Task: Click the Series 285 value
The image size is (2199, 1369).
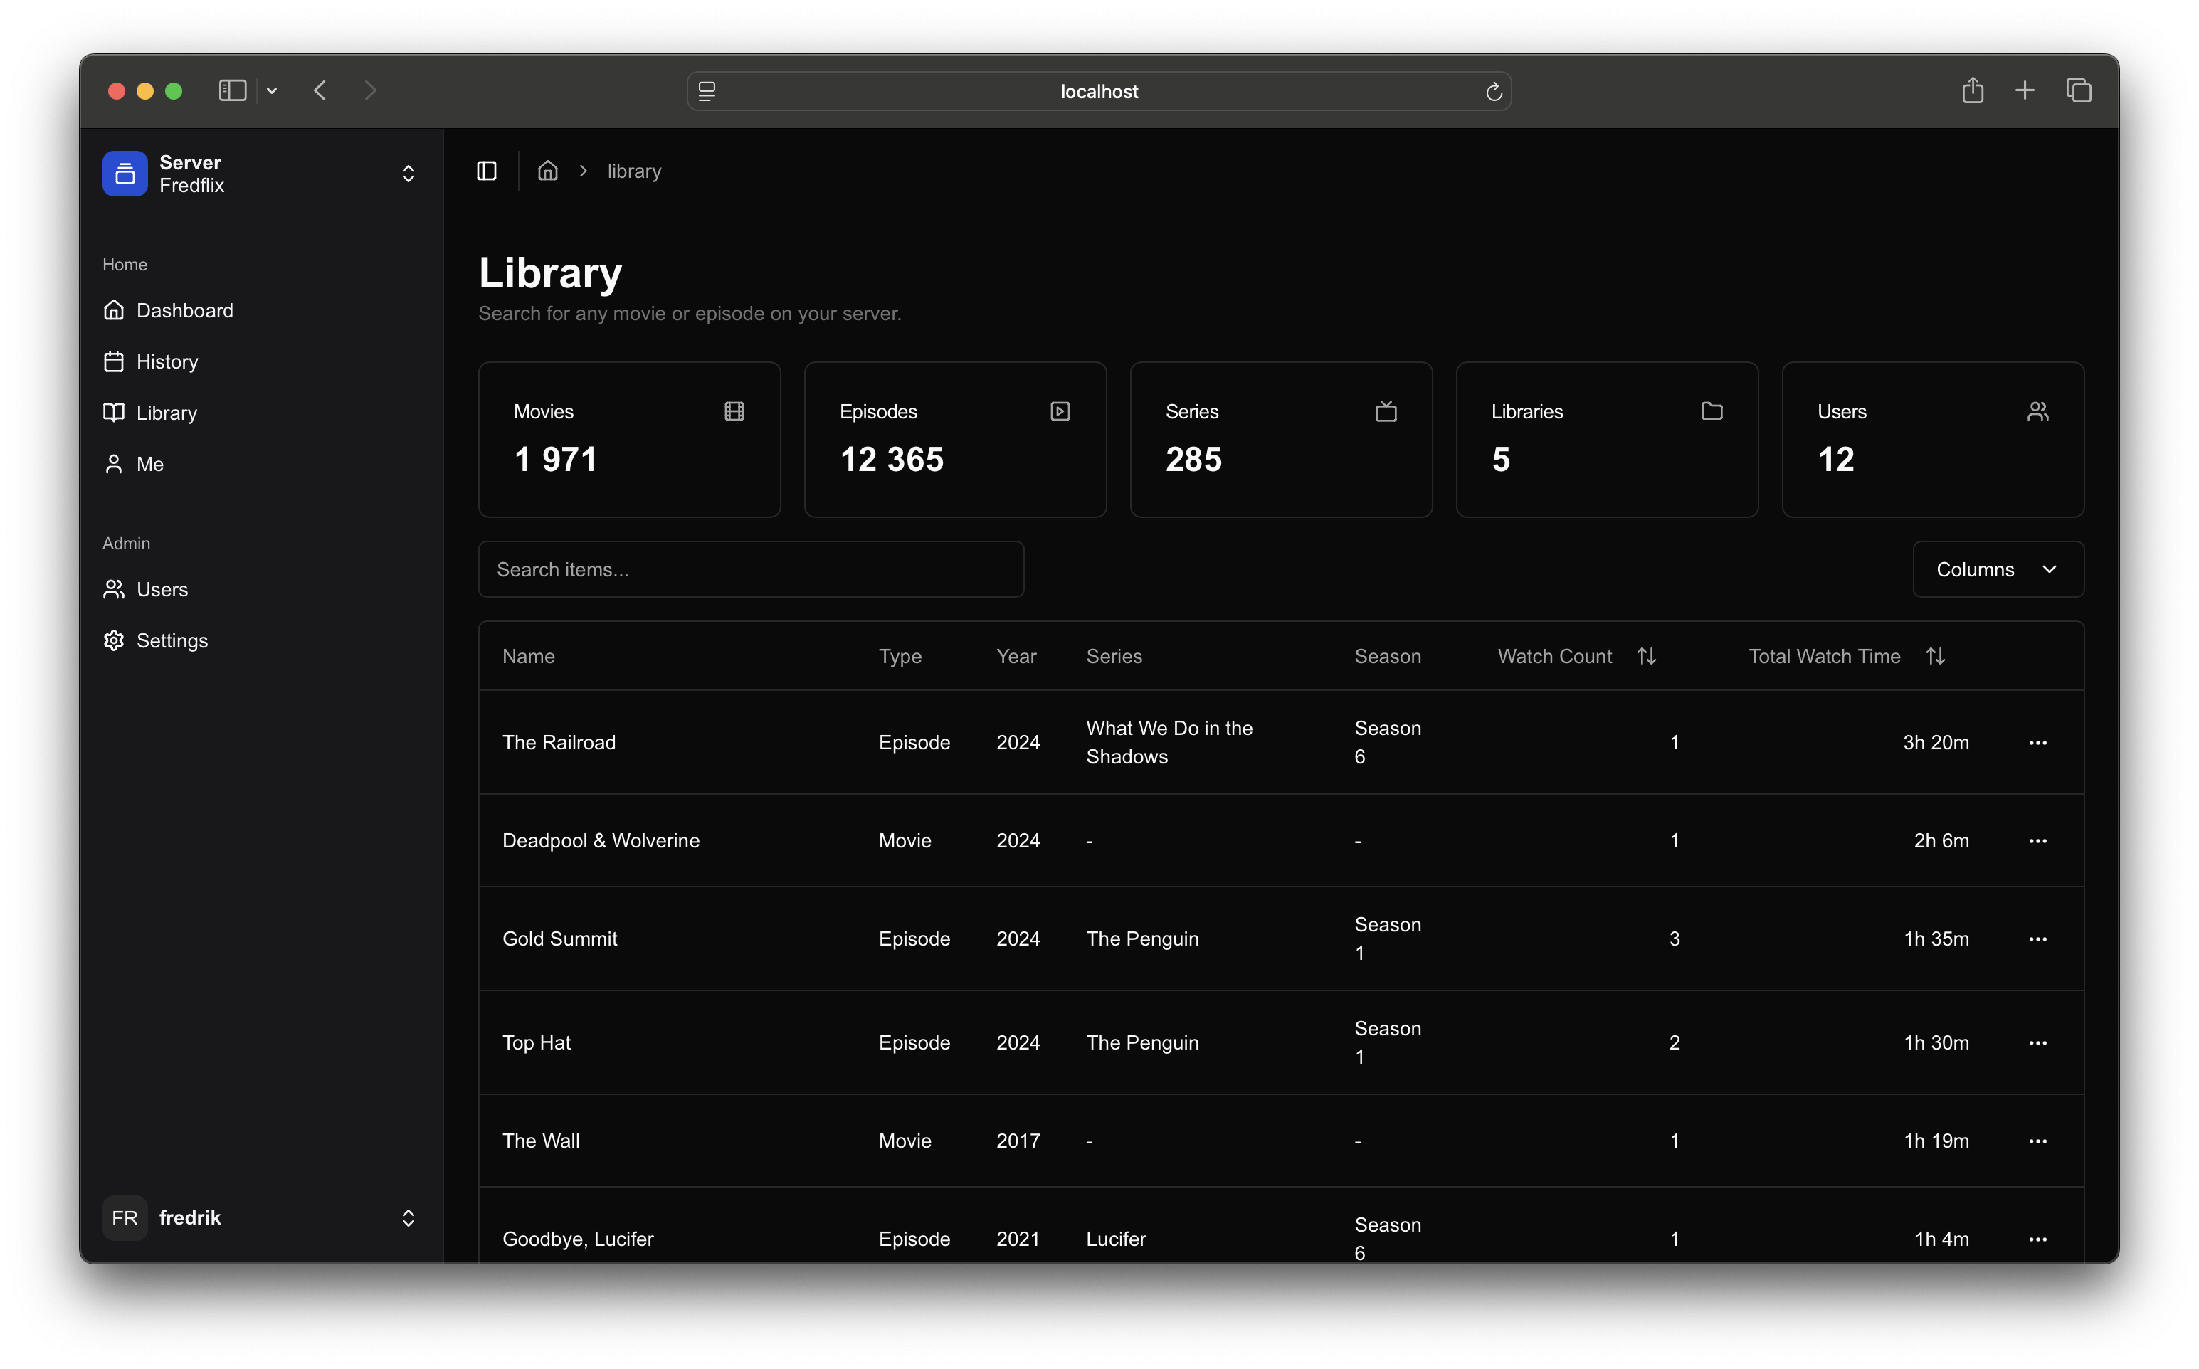Action: pos(1193,460)
